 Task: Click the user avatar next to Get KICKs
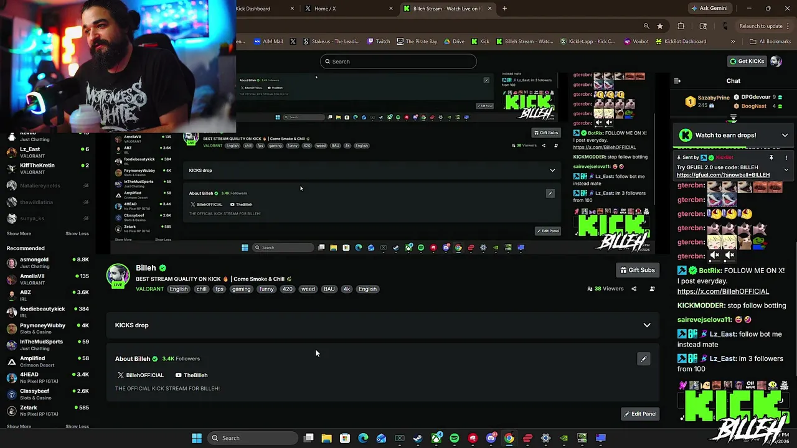(x=776, y=61)
